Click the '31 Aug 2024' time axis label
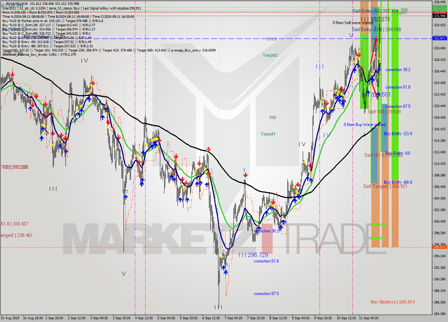This screenshot has width=448, height=322. tap(10, 318)
